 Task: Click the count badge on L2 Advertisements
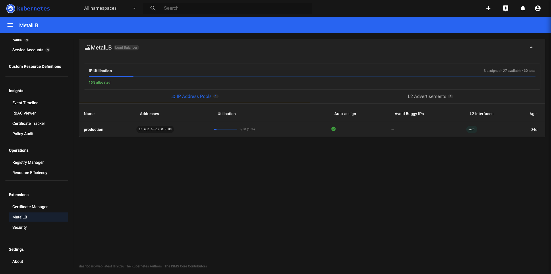click(x=451, y=96)
